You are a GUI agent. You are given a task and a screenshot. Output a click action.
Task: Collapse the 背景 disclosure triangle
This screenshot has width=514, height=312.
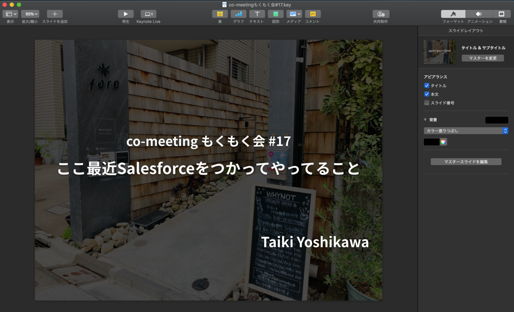425,120
